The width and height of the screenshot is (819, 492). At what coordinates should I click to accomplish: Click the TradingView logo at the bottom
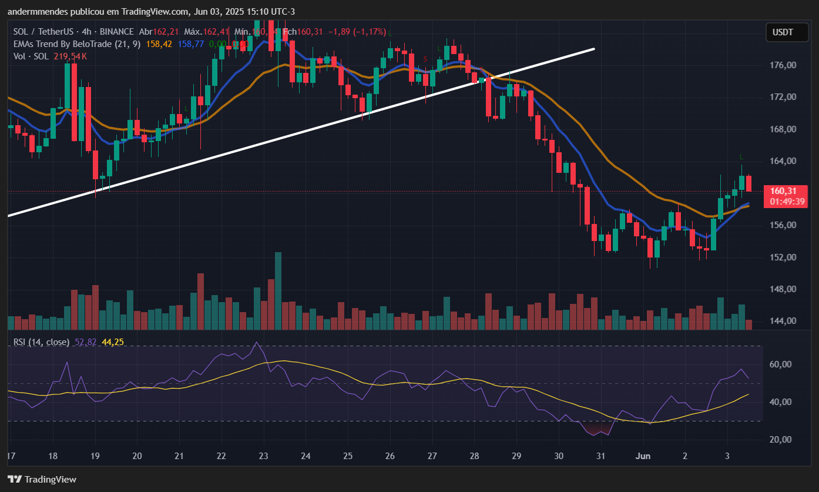pyautogui.click(x=42, y=479)
